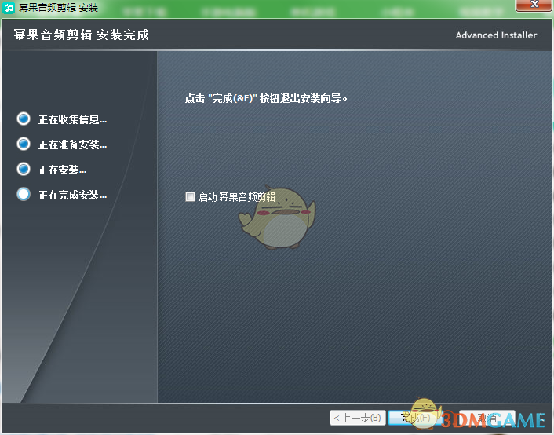The width and height of the screenshot is (554, 435).
Task: Click the 正在准备安装 step indicator
Action: pos(24,144)
